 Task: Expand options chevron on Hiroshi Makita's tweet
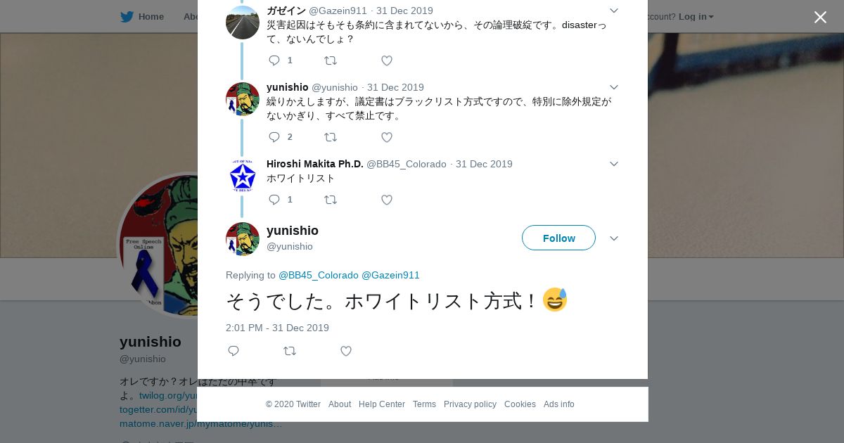point(613,164)
